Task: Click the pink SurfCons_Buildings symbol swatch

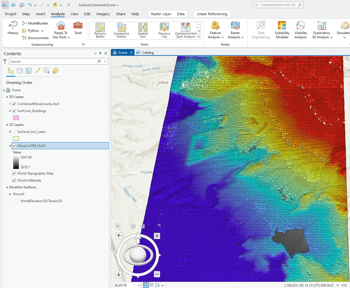Action: [16, 118]
